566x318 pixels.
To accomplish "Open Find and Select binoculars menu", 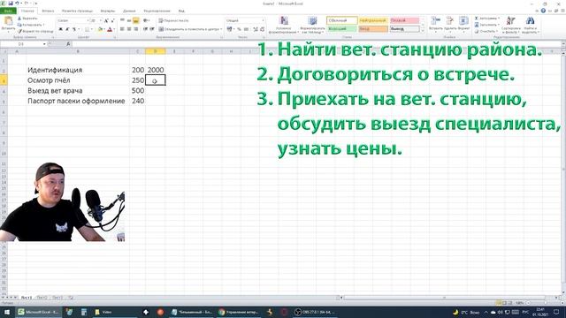I will pyautogui.click(x=531, y=25).
